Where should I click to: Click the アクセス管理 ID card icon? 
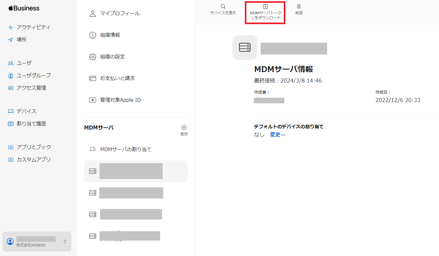point(11,88)
